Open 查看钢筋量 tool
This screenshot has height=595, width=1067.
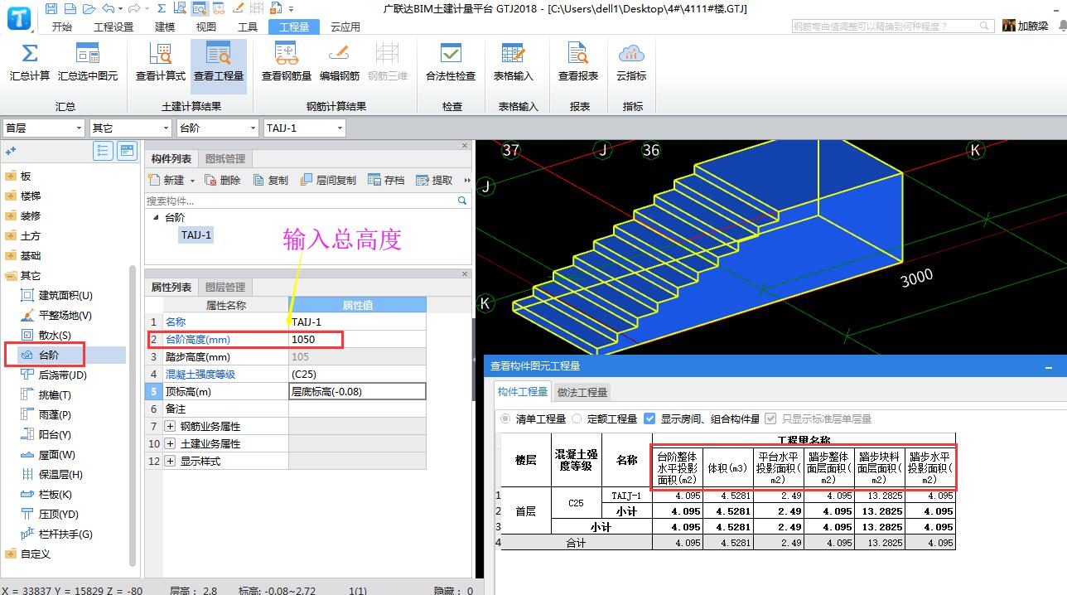coord(287,63)
